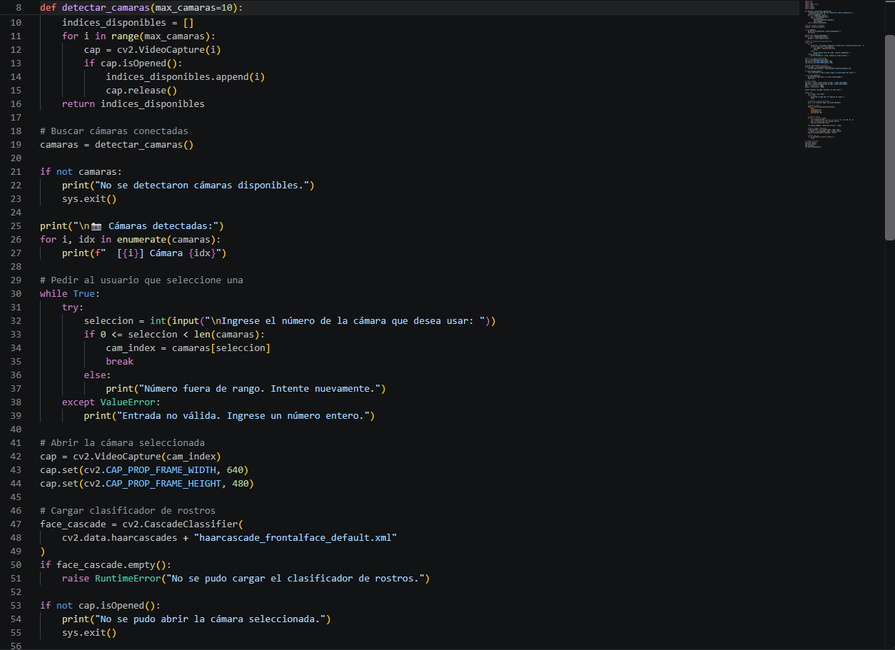Click the 'except ValueError:' line
Screen dimensions: 895x650
pos(111,402)
